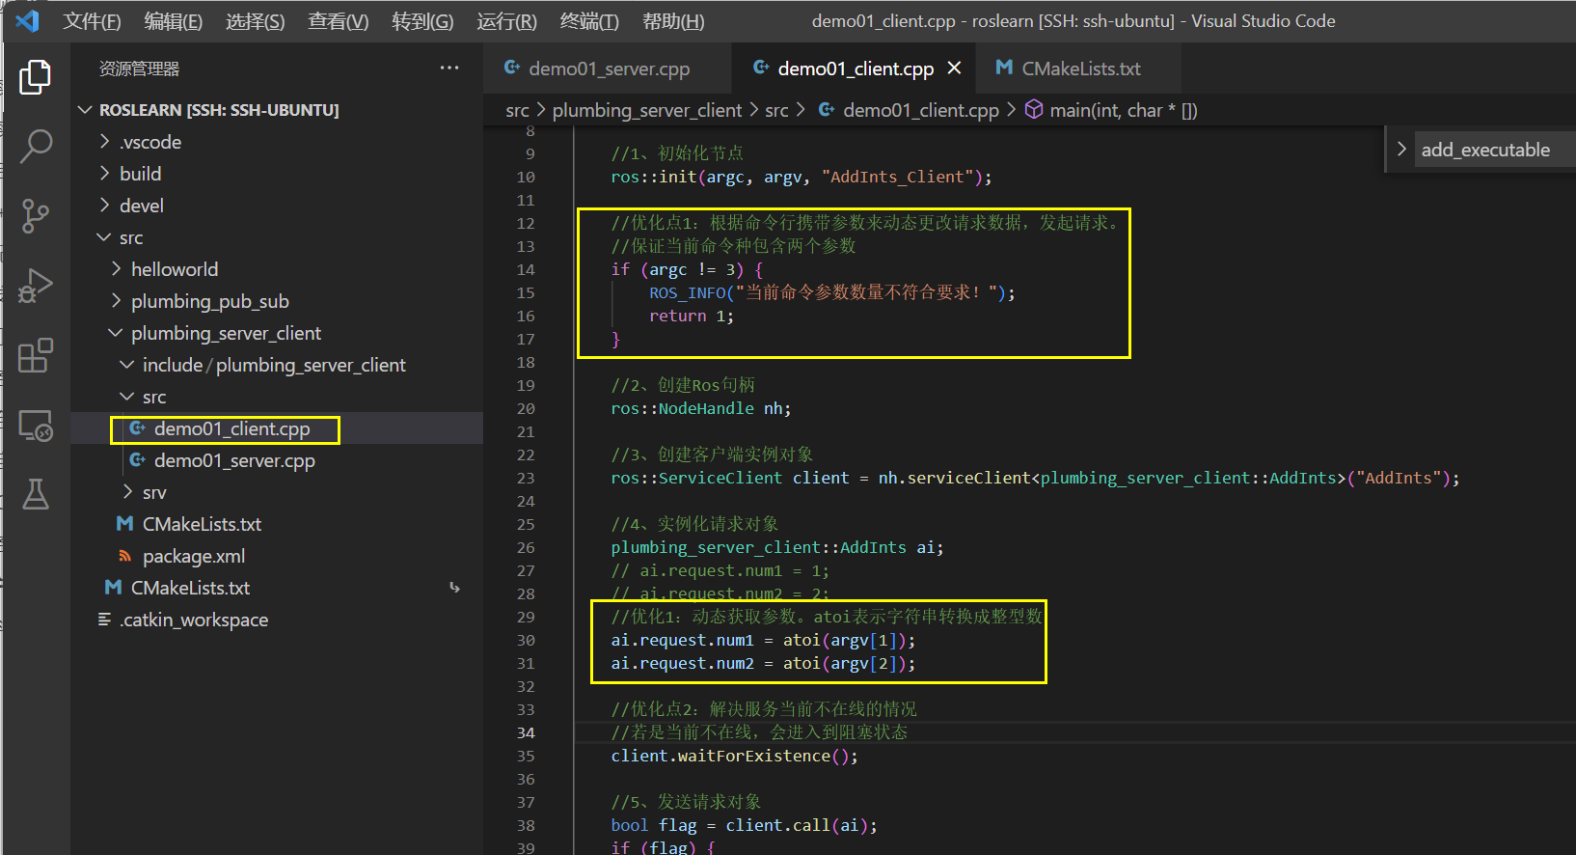
Task: Expand the helloworld package folder
Action: coord(117,269)
